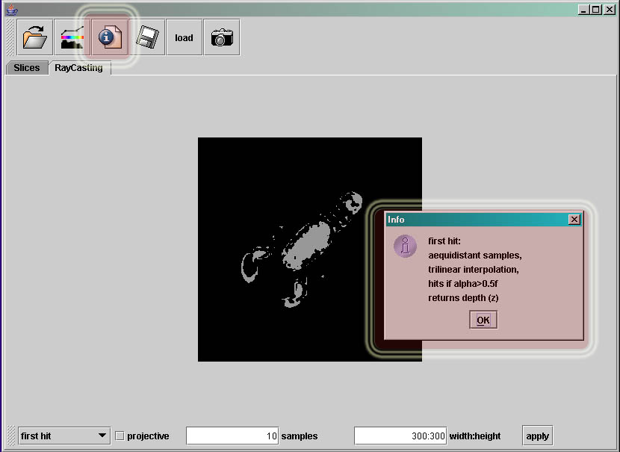Click the purple info icon inside the dialog

pyautogui.click(x=405, y=246)
